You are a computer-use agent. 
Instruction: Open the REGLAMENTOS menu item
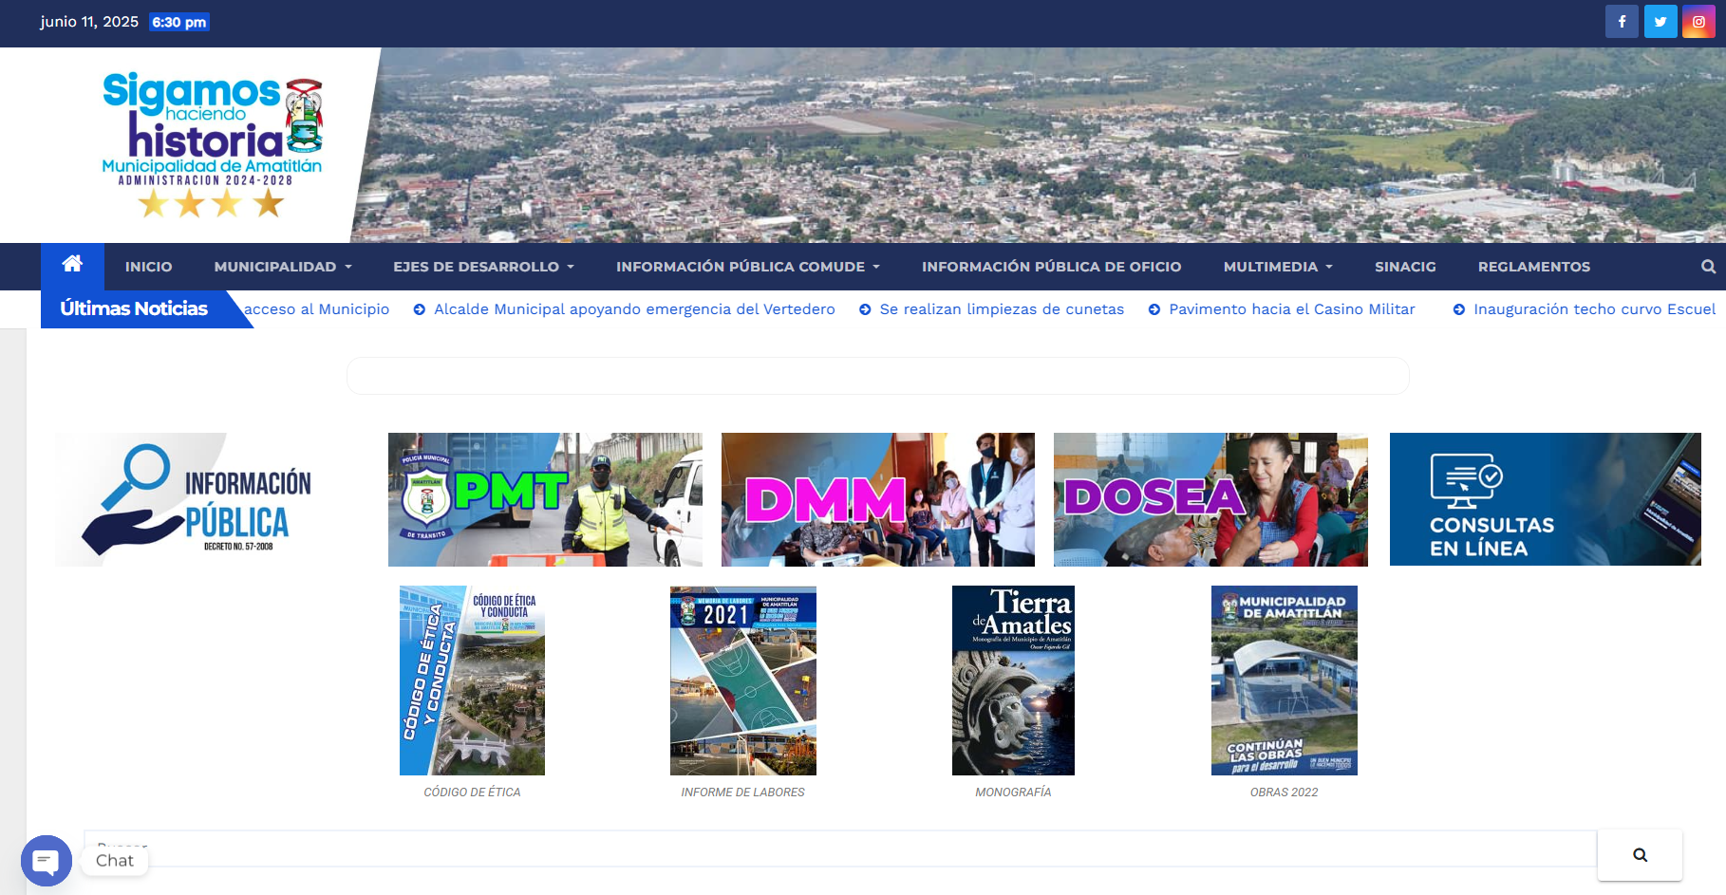[x=1533, y=267]
